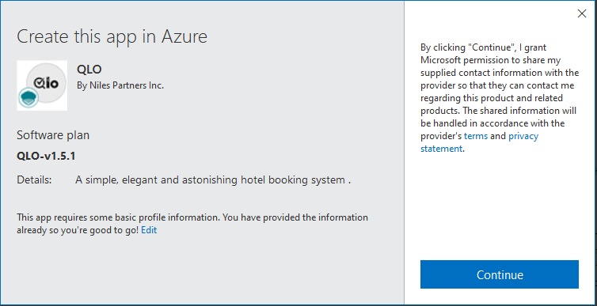597x306 pixels.
Task: Click the 'By Niles Partners Inc.' publisher text
Action: (120, 85)
